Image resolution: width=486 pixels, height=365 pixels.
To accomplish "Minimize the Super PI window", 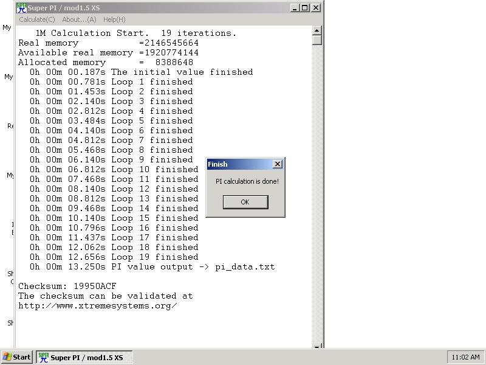I will 295,8.
